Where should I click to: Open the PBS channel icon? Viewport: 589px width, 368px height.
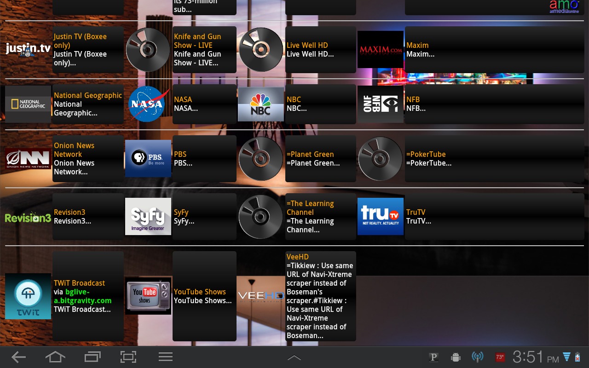(x=148, y=159)
